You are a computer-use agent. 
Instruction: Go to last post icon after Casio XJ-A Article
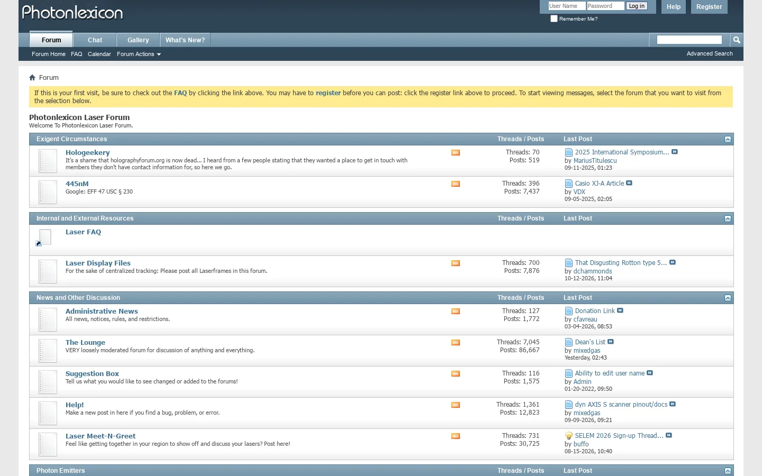click(629, 183)
